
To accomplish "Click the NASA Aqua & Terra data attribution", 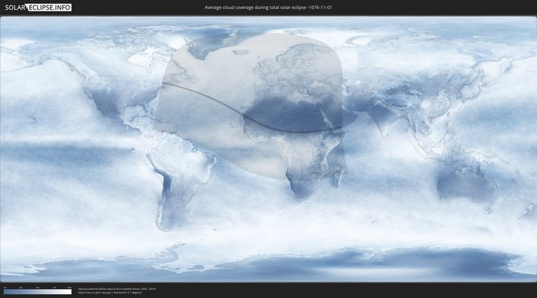I will click(x=116, y=288).
